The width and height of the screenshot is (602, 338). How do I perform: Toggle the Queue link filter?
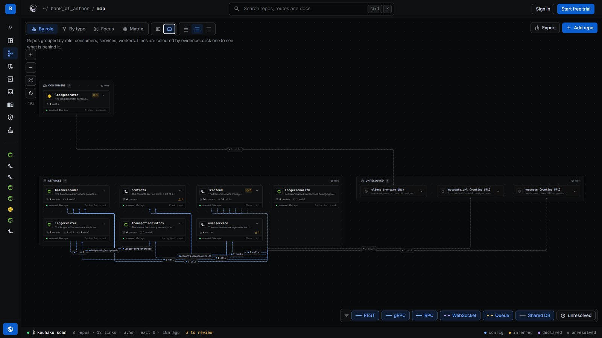click(x=498, y=315)
